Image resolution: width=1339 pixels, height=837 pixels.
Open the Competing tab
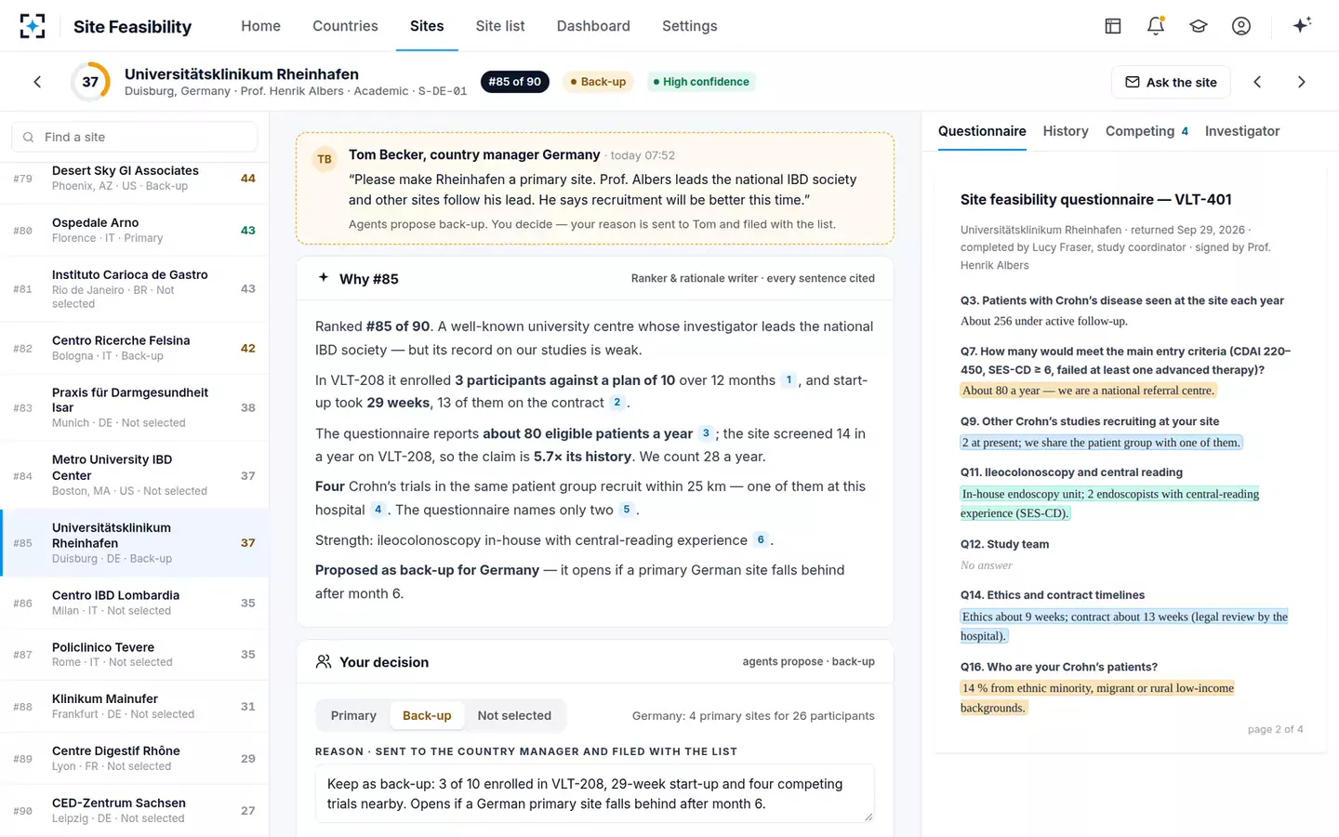[1147, 131]
